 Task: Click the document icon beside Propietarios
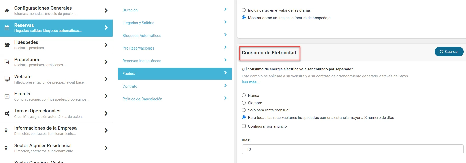7,62
